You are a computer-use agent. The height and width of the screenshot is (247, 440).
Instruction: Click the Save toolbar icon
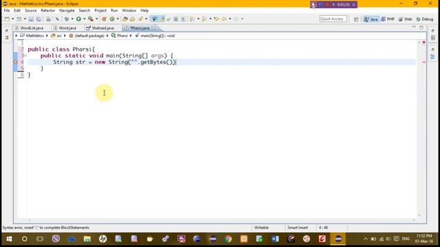[31, 19]
